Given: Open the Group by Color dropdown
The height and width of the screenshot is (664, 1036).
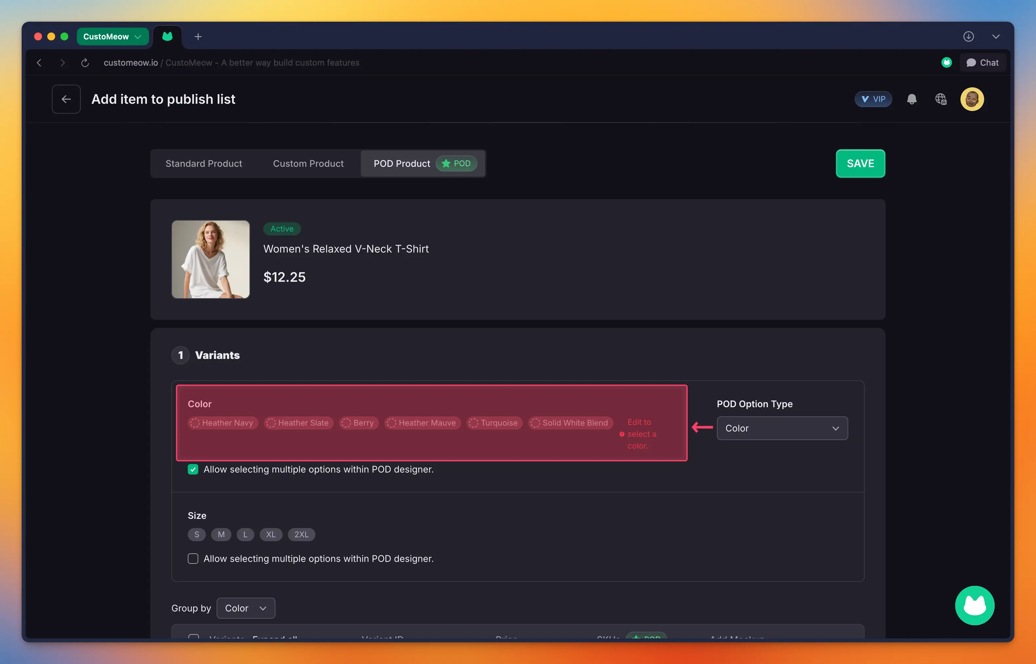Looking at the screenshot, I should pos(246,609).
